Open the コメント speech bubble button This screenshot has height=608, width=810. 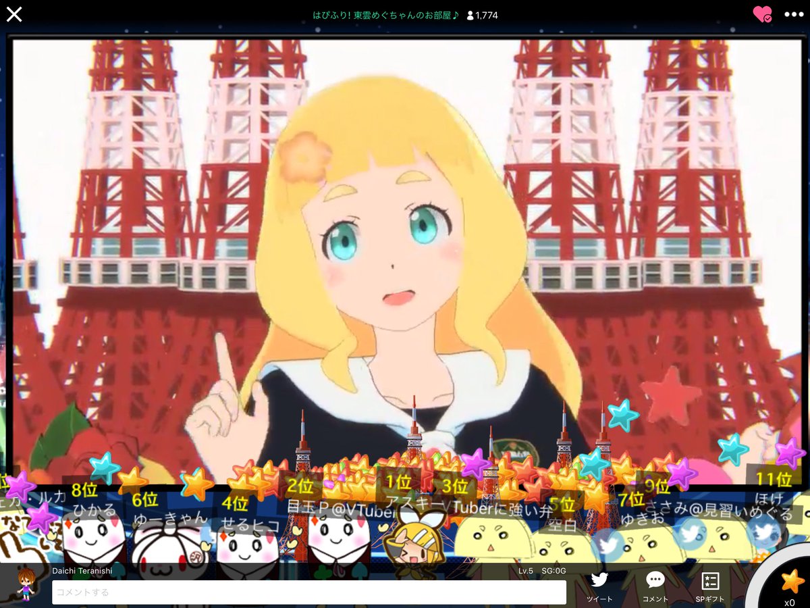tap(655, 586)
